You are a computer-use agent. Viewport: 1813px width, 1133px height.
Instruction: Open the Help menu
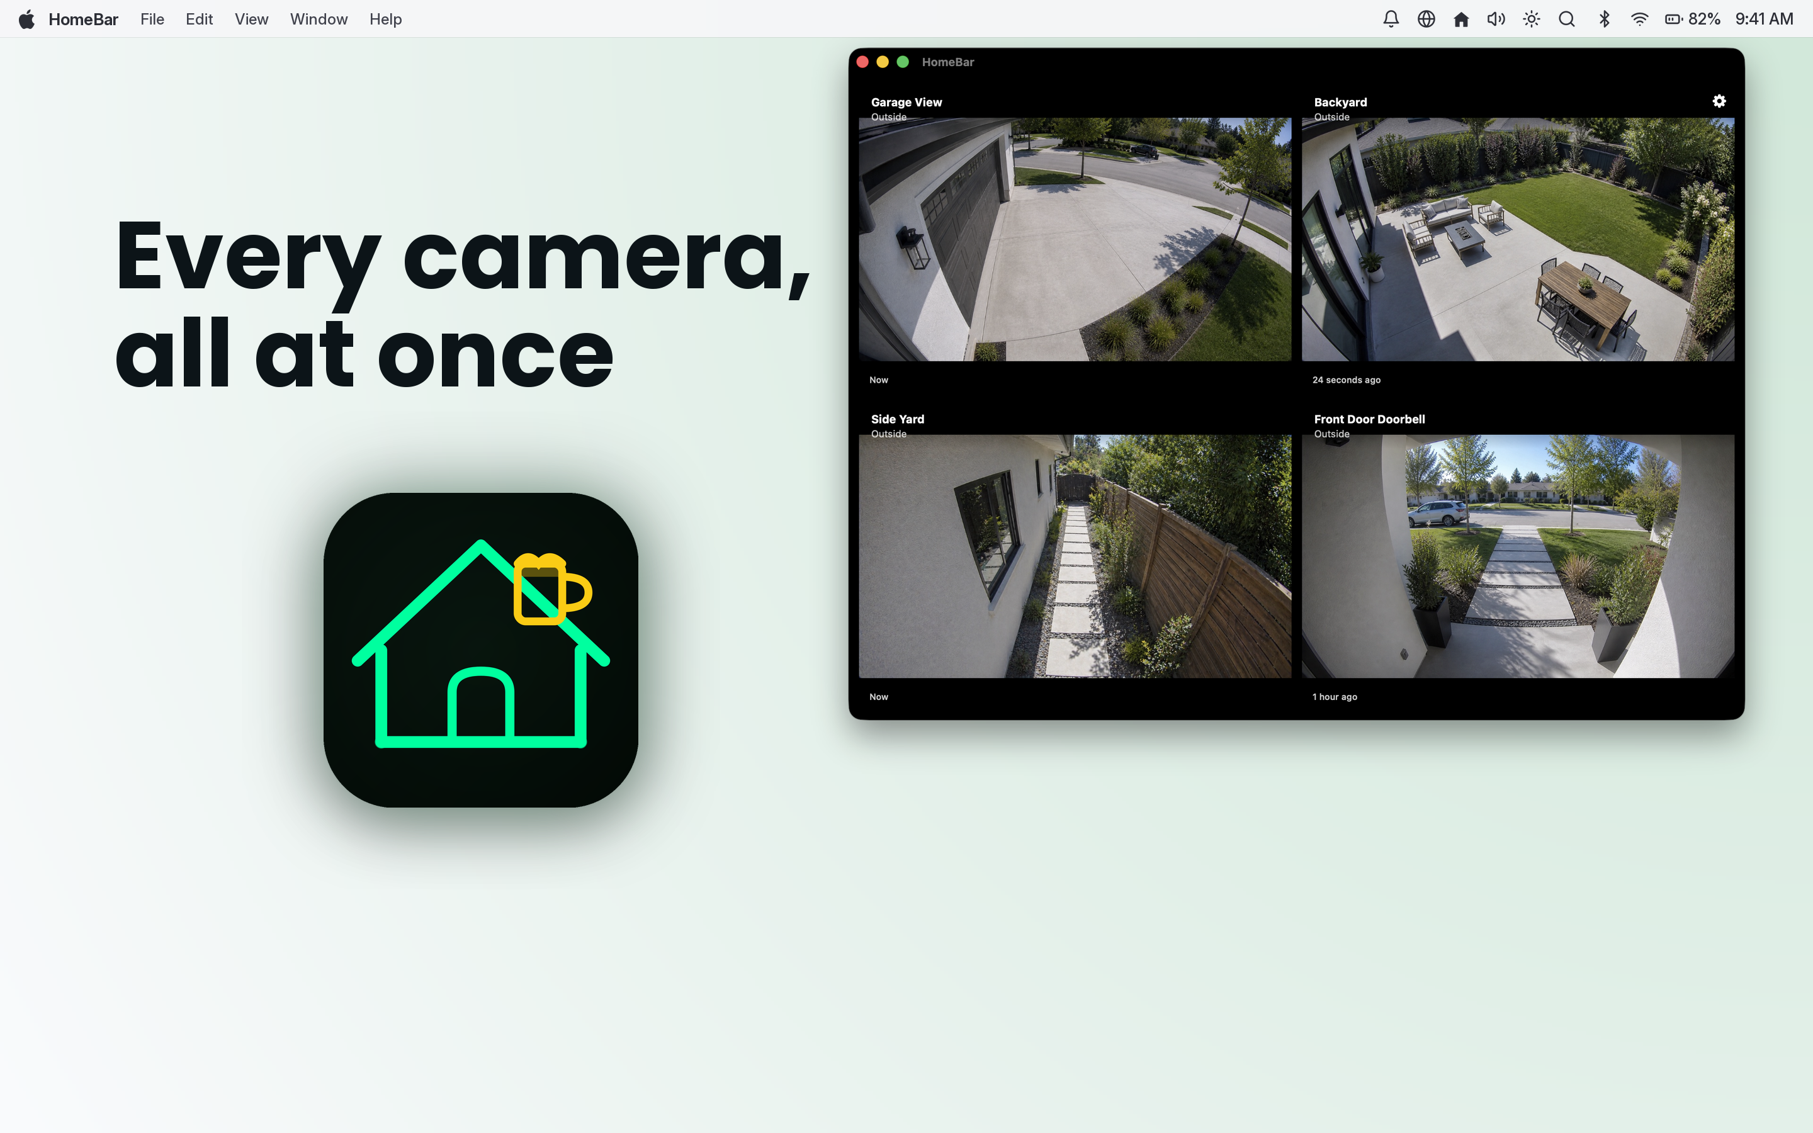pos(386,19)
